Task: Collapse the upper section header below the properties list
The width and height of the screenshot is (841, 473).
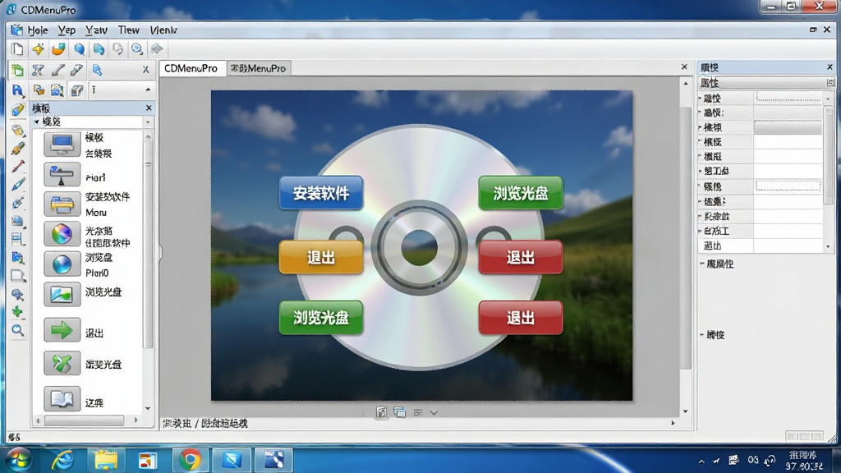Action: [702, 264]
